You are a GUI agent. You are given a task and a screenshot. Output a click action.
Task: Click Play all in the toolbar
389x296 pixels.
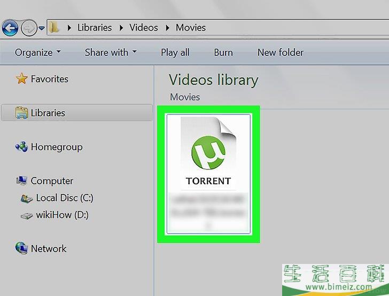tap(175, 52)
